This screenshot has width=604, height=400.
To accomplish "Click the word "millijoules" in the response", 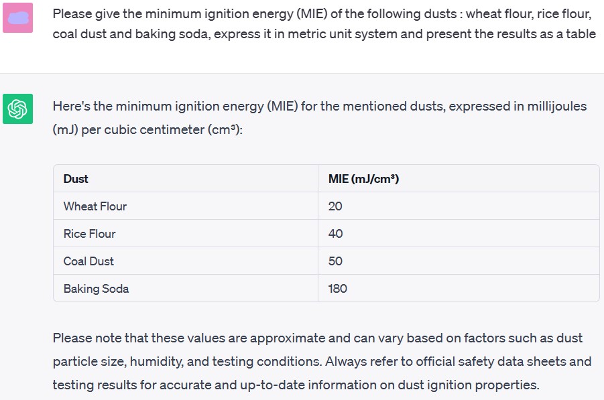I will point(551,107).
